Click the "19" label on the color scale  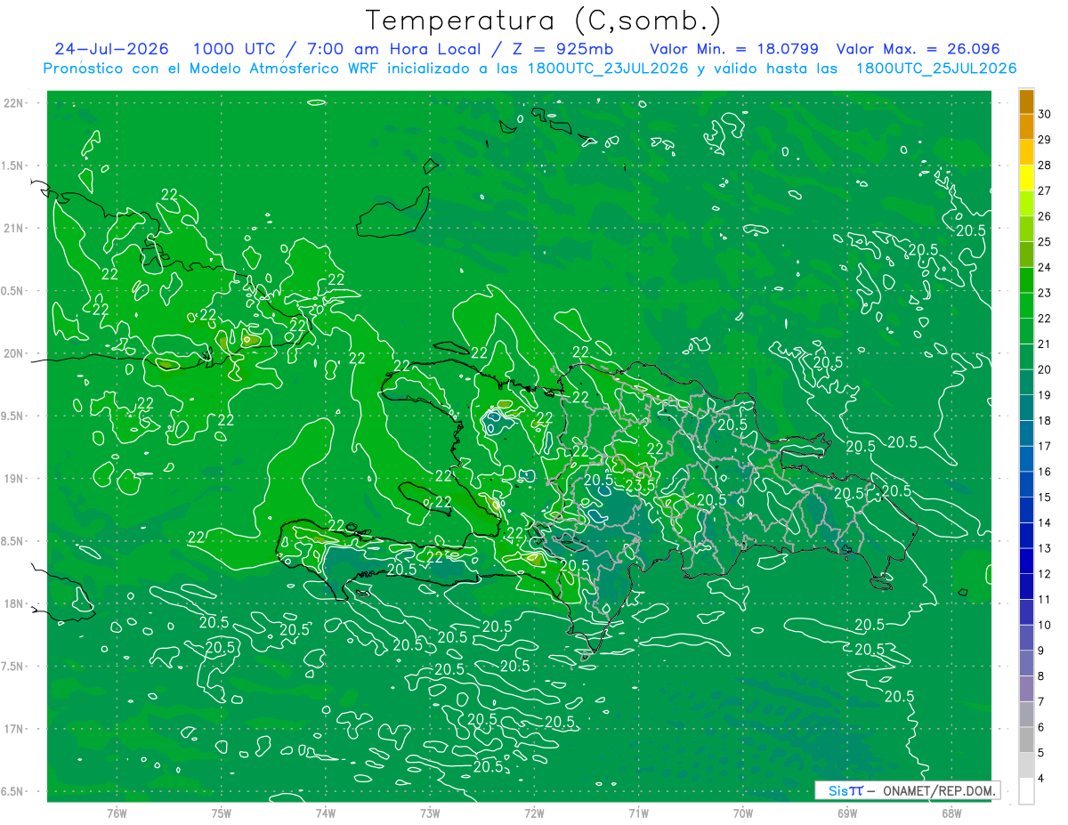[1045, 395]
